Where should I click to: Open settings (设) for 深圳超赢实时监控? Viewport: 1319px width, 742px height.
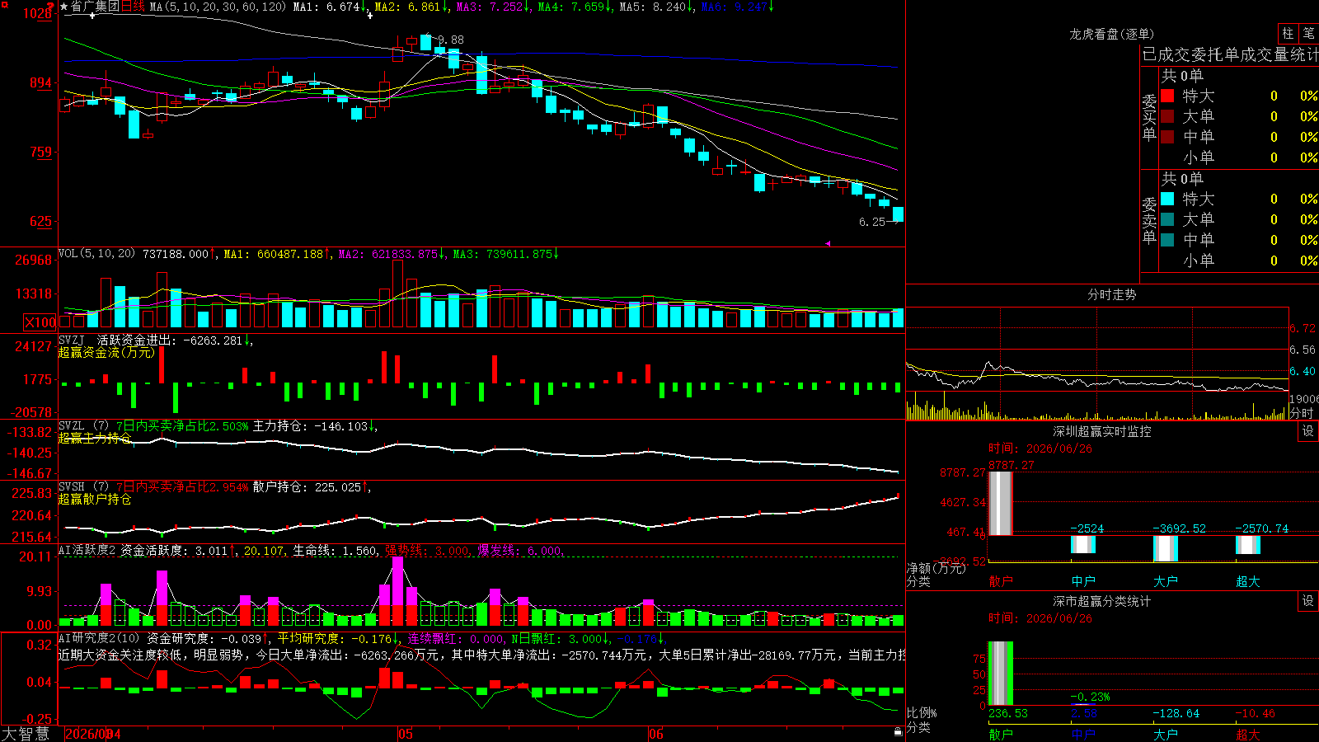(x=1307, y=431)
